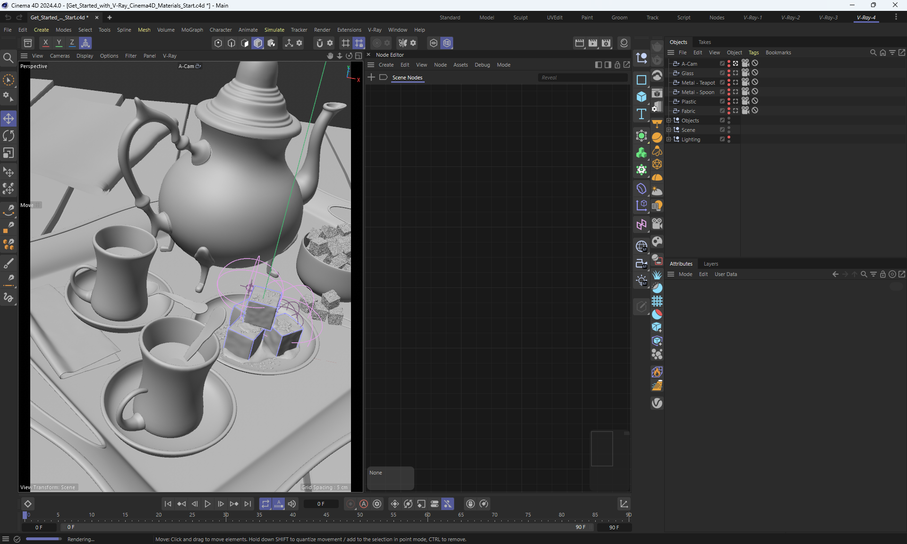Select the Rotate tool in left toolbar
Viewport: 907px width, 544px height.
pos(9,136)
